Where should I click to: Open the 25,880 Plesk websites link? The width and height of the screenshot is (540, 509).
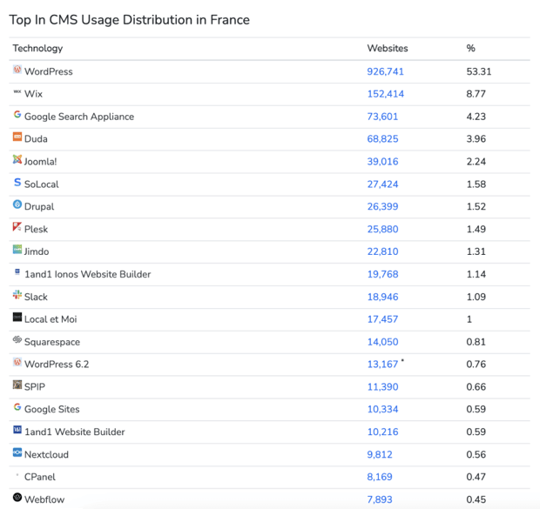click(x=382, y=229)
